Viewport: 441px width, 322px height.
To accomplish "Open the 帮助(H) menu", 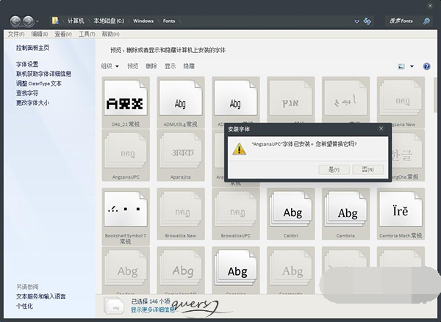I will [110, 34].
